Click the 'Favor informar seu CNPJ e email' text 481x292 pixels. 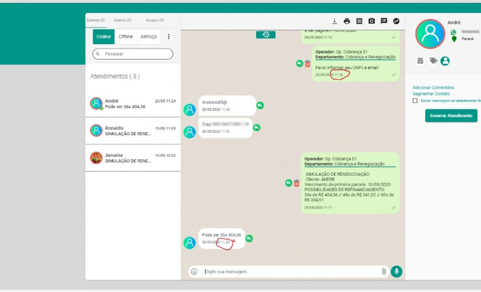coord(346,67)
